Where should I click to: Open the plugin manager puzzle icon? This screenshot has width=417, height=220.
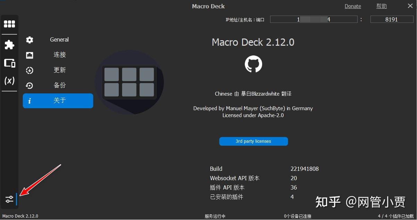pyautogui.click(x=9, y=44)
